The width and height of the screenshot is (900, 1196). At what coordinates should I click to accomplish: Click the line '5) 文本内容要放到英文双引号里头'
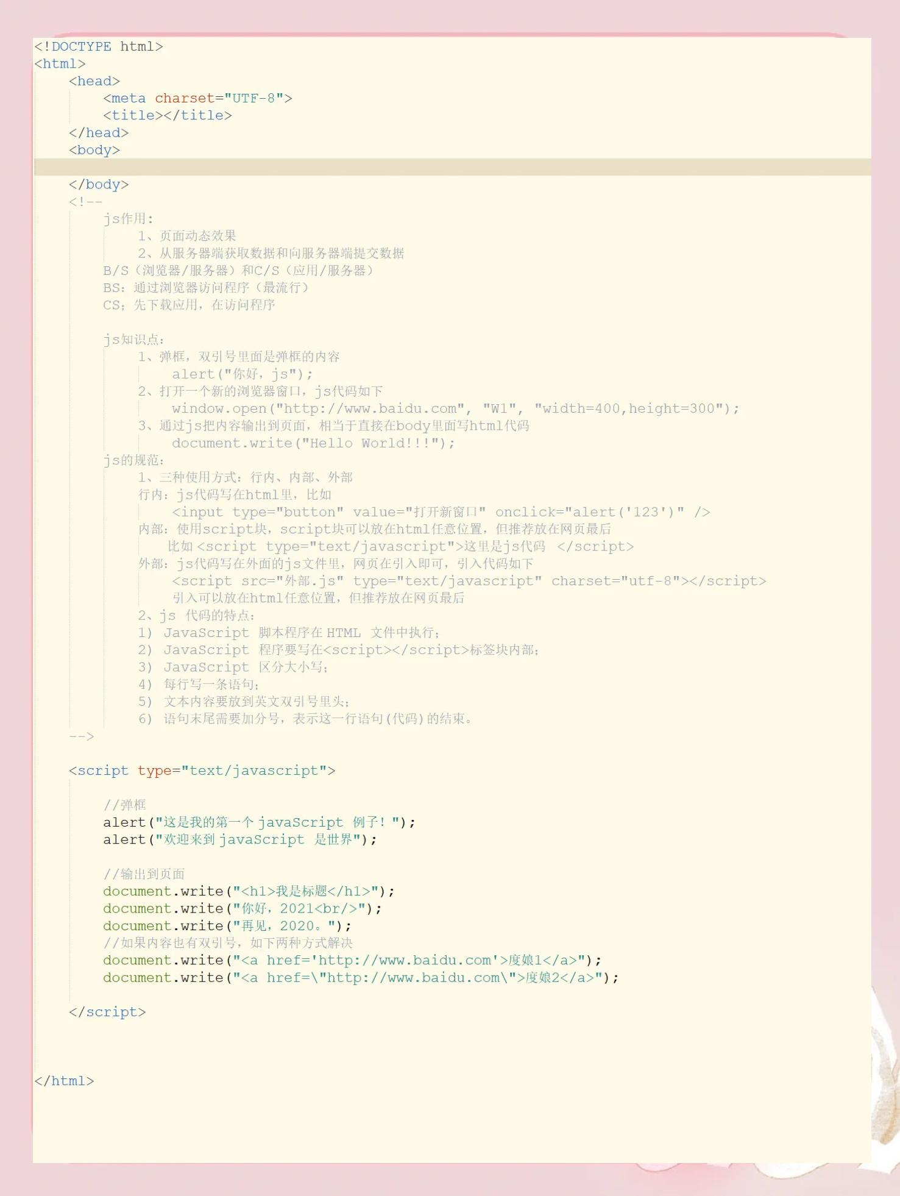point(244,702)
